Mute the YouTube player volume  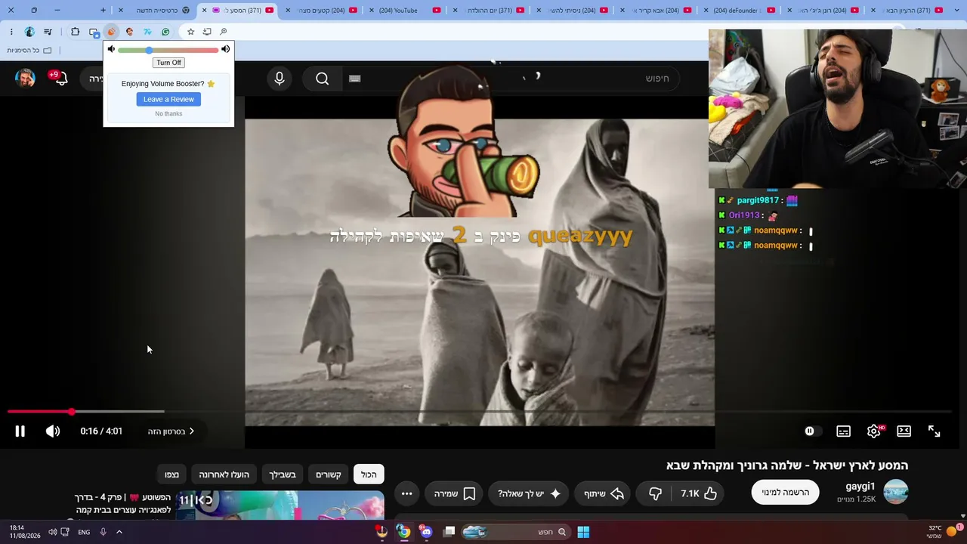53,431
